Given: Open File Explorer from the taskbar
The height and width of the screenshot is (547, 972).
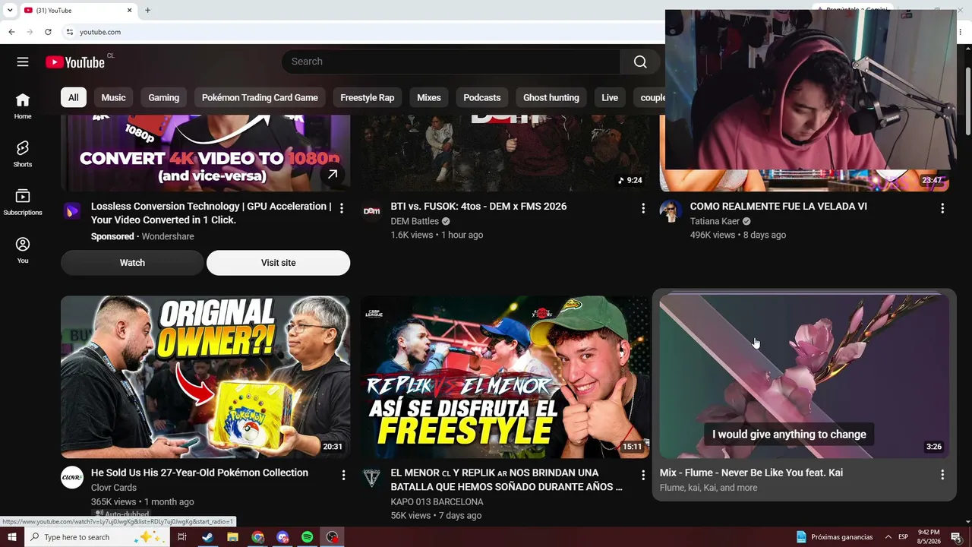Looking at the screenshot, I should (x=232, y=537).
